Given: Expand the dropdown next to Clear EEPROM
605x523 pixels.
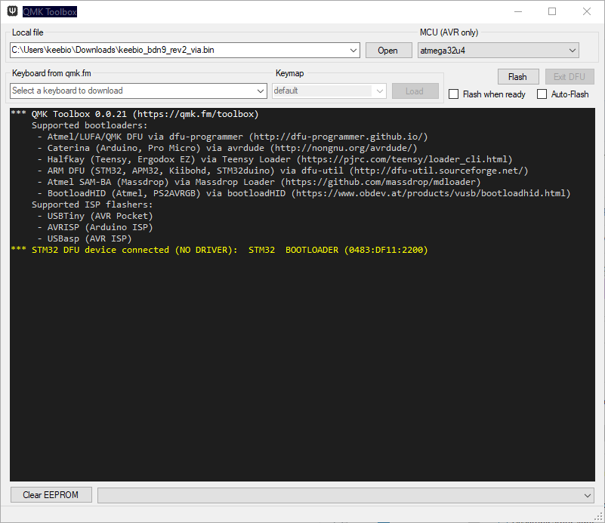Looking at the screenshot, I should click(588, 495).
